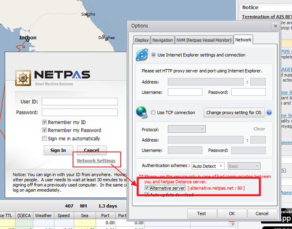292x229 pixels.
Task: Click alternative.netpas.net : 80 text
Action: click(216, 188)
